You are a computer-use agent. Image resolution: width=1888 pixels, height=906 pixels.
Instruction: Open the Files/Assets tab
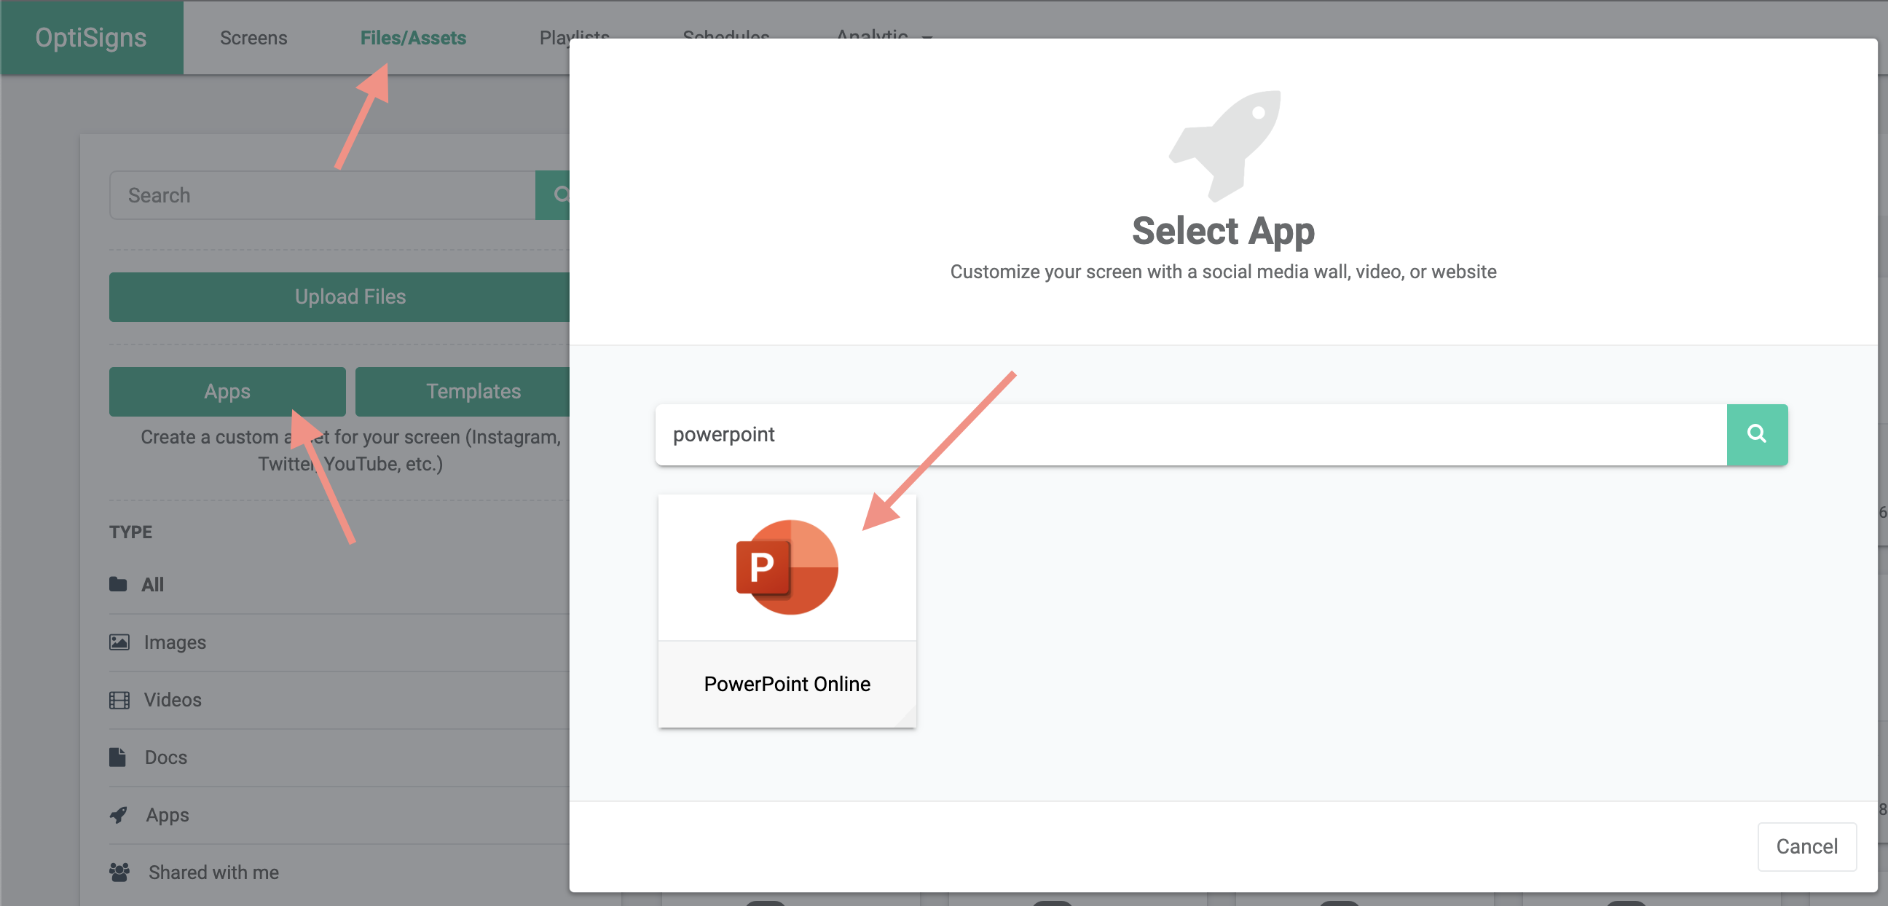point(412,37)
